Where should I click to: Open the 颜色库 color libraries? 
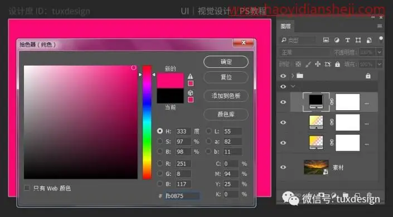(x=226, y=115)
